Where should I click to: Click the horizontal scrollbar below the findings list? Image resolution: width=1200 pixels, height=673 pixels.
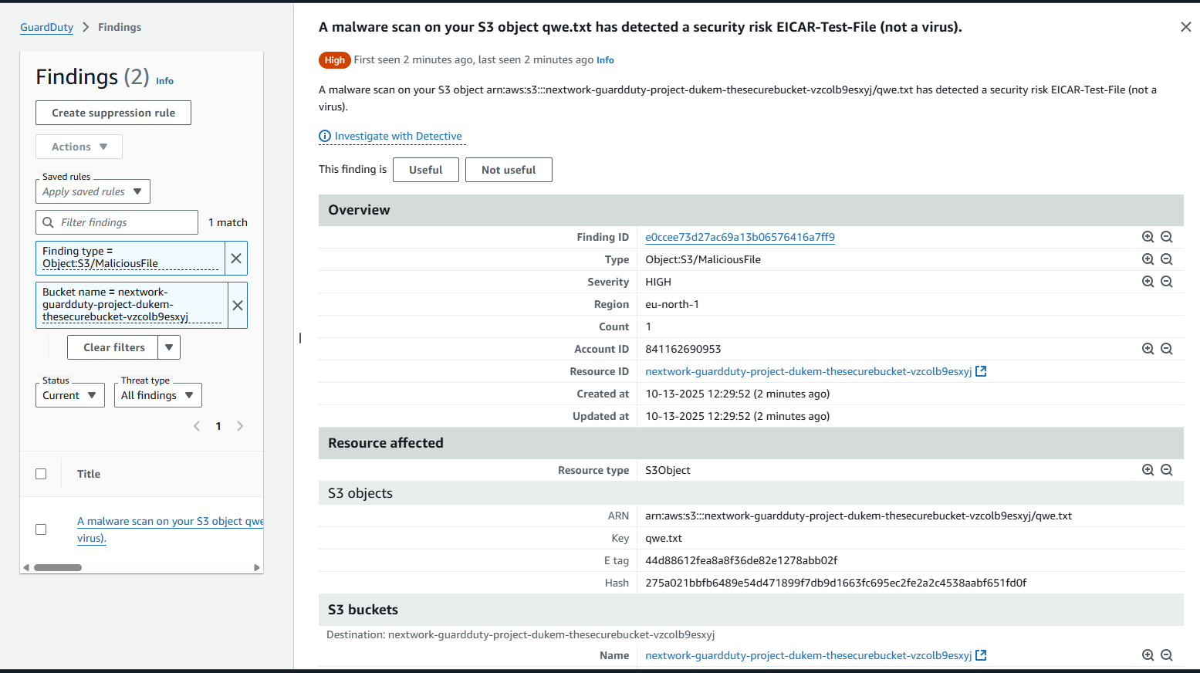coord(58,566)
